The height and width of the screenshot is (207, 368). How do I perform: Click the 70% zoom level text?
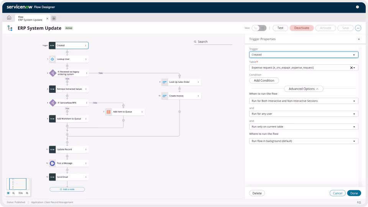click(20, 193)
